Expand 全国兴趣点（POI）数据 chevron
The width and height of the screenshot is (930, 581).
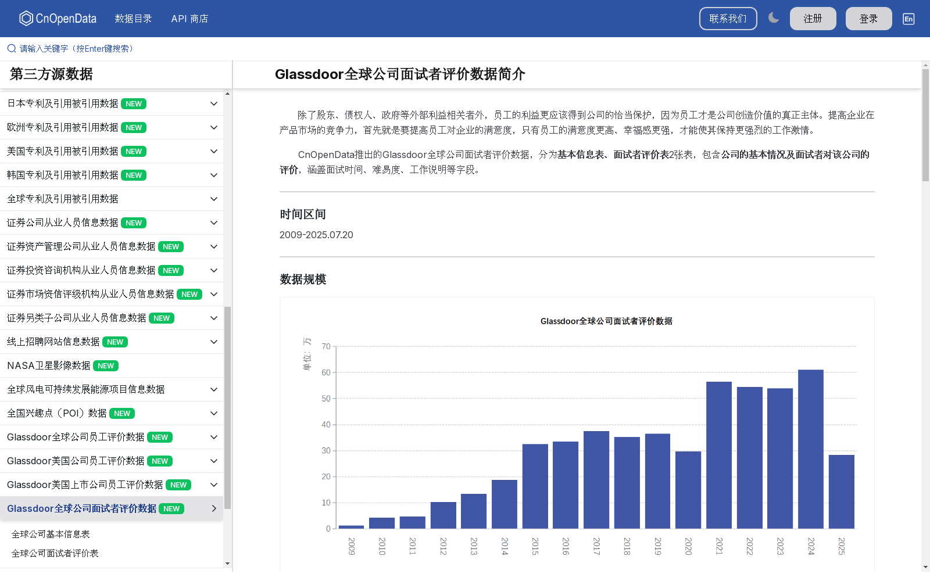click(214, 413)
